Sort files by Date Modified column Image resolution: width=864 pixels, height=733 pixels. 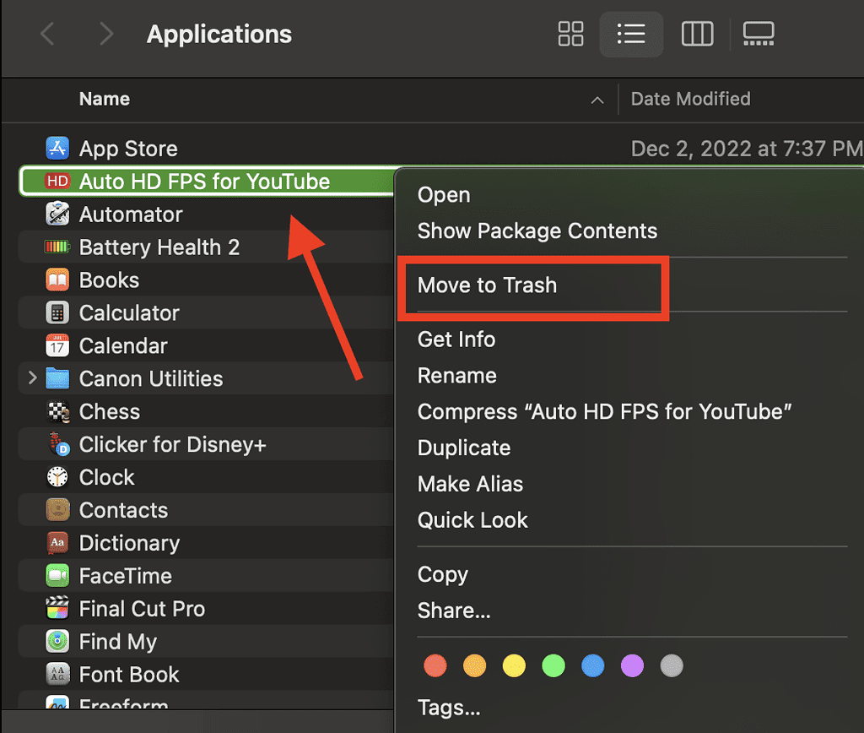click(690, 99)
